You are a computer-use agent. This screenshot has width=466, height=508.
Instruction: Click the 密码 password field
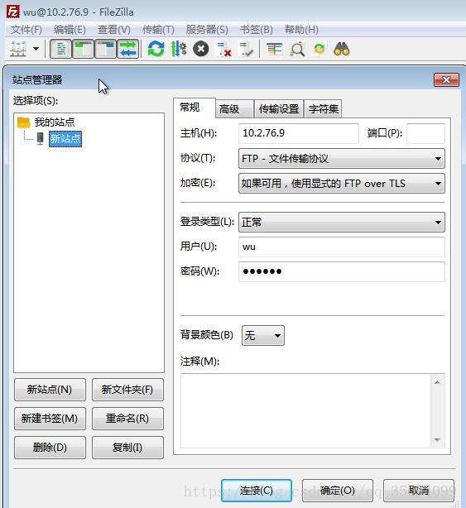(x=342, y=271)
